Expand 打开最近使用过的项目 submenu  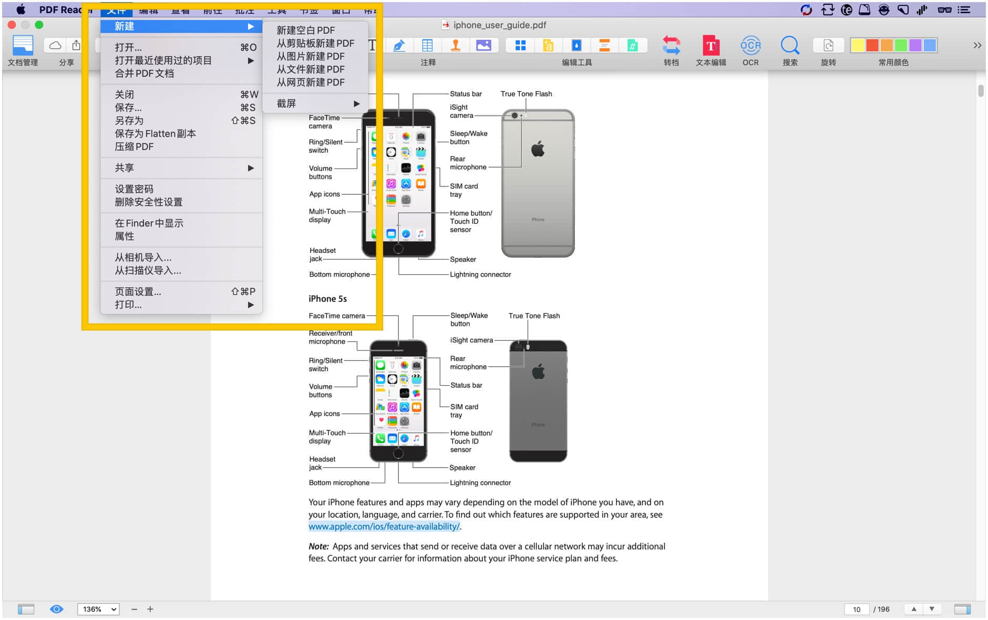click(181, 60)
